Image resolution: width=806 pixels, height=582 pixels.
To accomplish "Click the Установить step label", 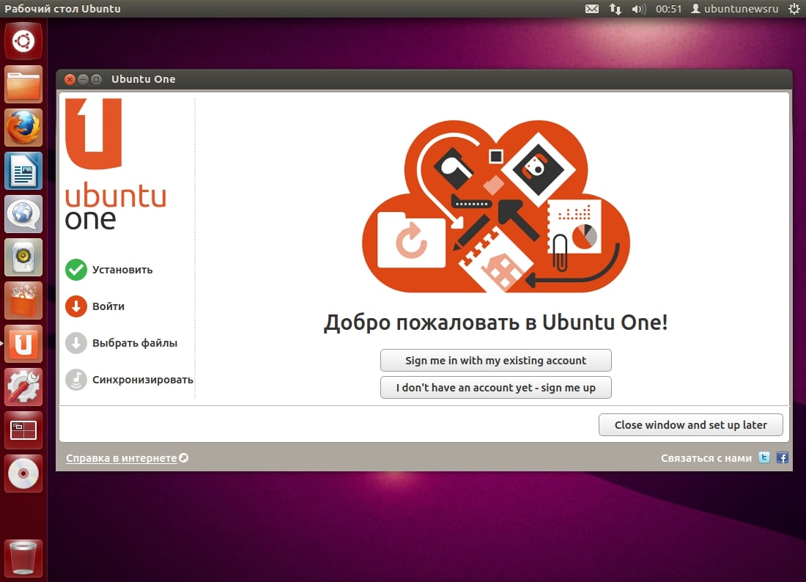I will pos(122,270).
